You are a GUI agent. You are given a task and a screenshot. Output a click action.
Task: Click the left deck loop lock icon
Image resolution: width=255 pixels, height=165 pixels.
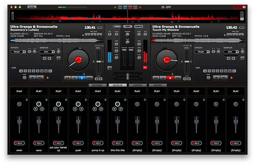47,77
